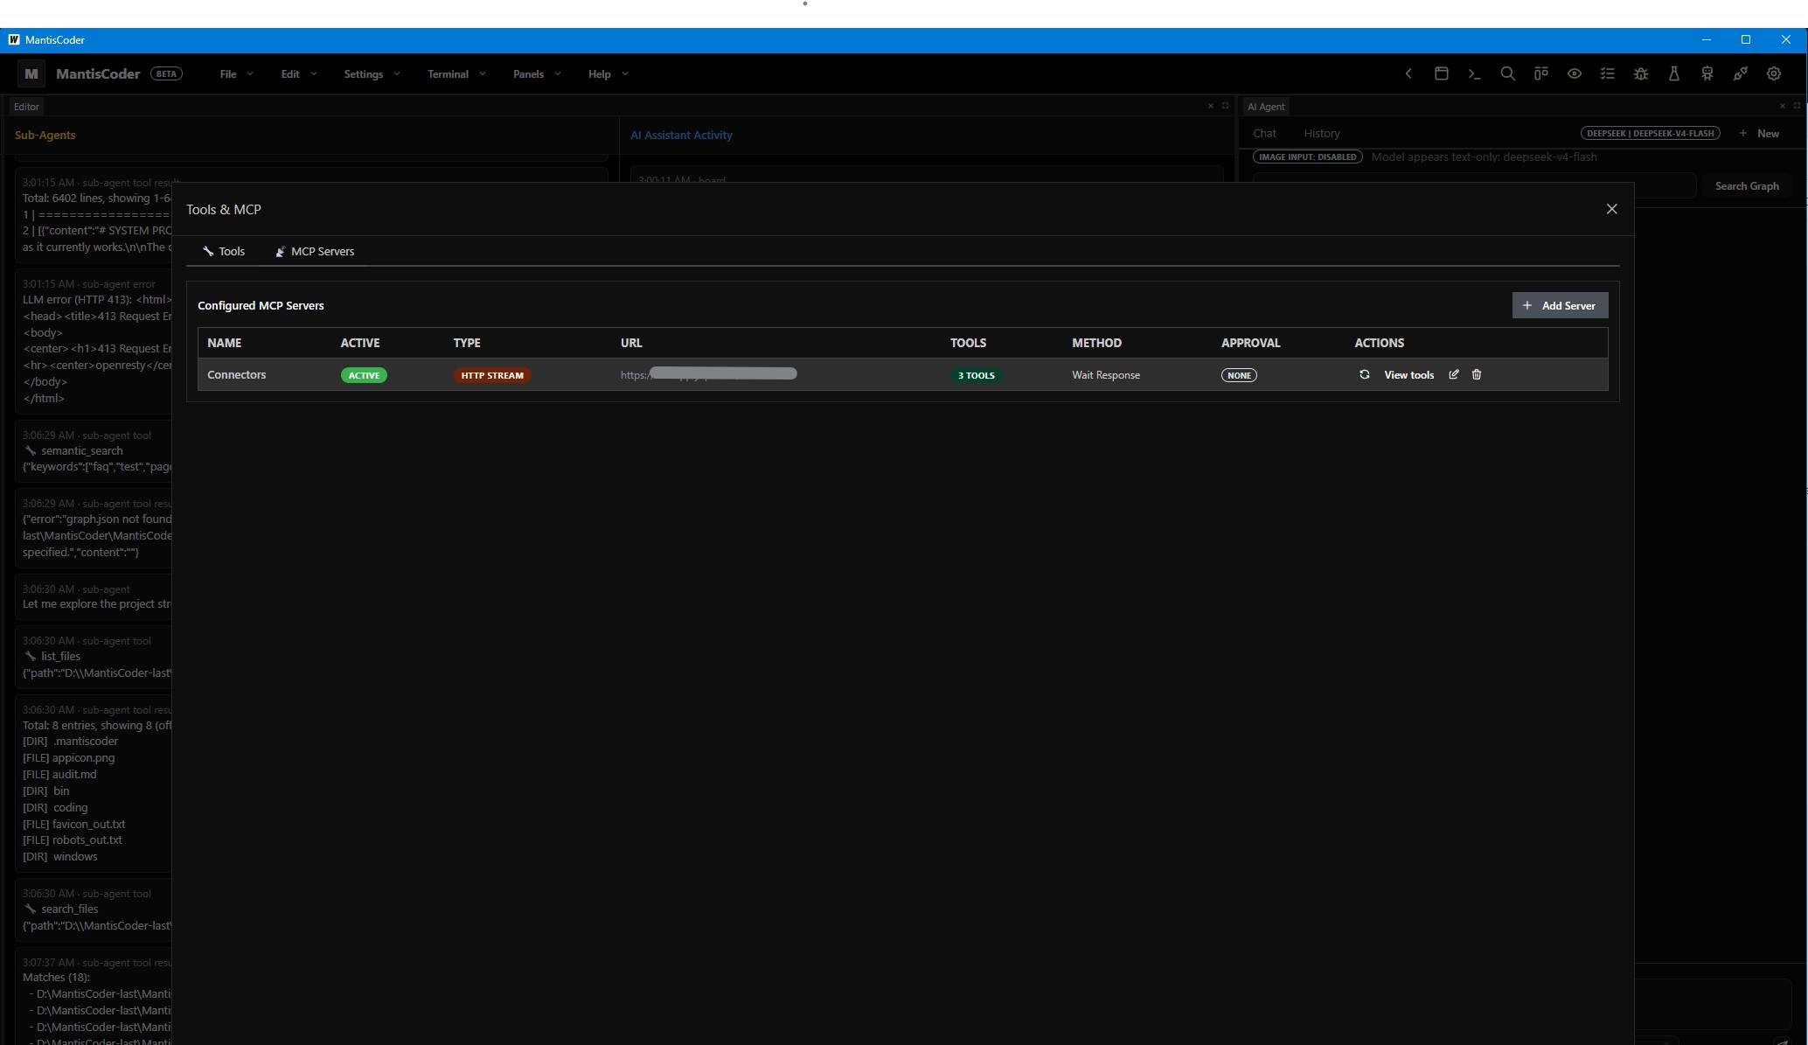Image resolution: width=1808 pixels, height=1045 pixels.
Task: Click the gear settings icon in toolbar
Action: (1774, 74)
